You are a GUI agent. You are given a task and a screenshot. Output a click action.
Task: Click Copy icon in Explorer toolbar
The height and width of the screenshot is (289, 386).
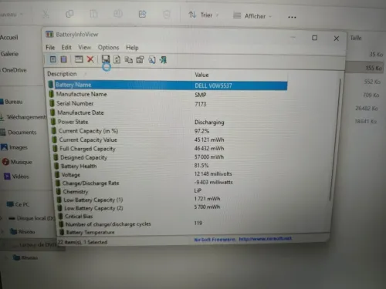pos(69,14)
